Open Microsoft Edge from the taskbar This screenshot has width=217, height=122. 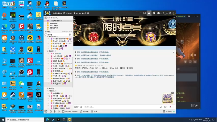(x=47, y=120)
